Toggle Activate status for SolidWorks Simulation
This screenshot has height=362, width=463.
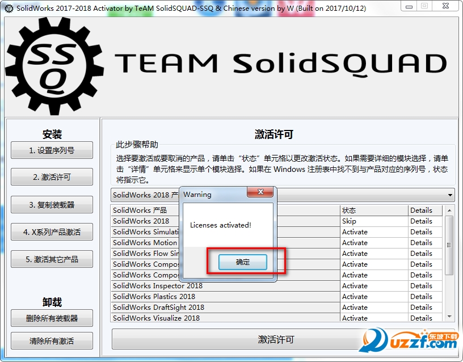[374, 232]
